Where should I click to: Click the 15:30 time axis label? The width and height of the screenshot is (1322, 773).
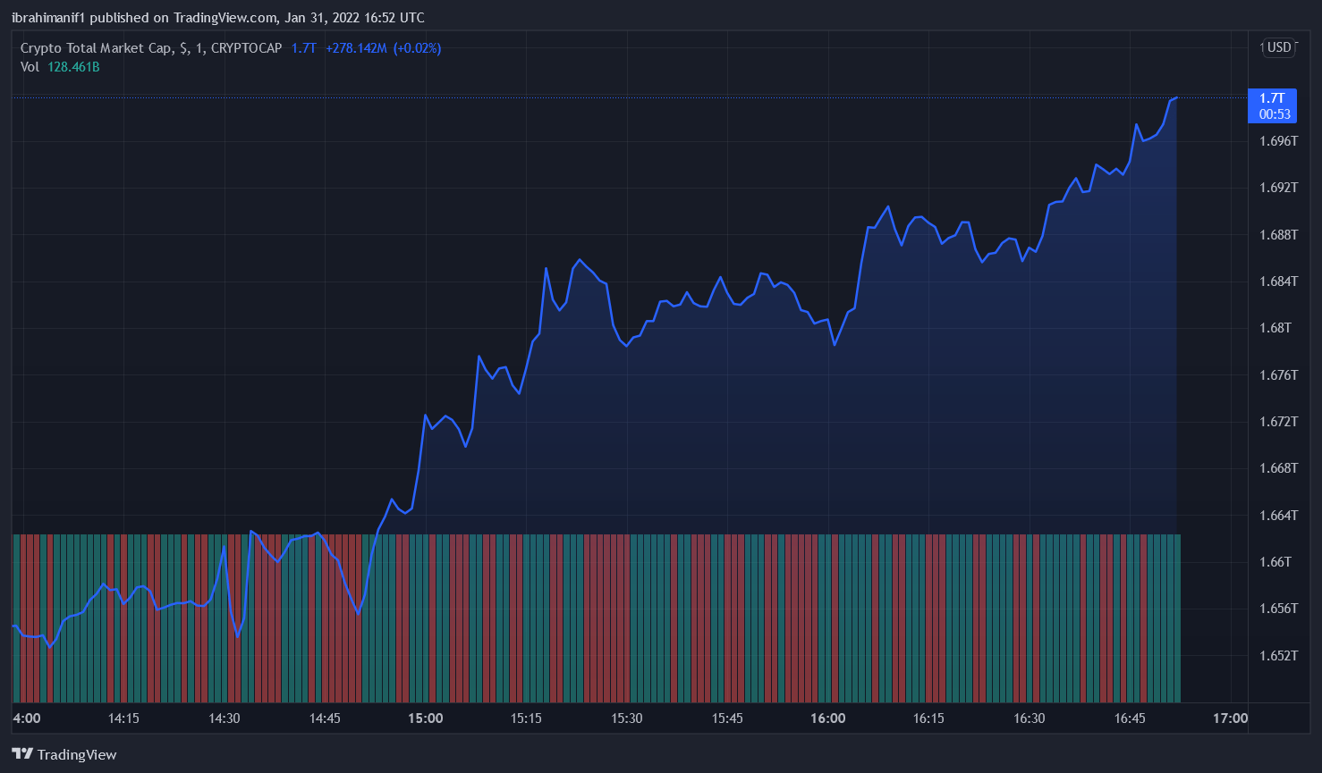[x=627, y=718]
